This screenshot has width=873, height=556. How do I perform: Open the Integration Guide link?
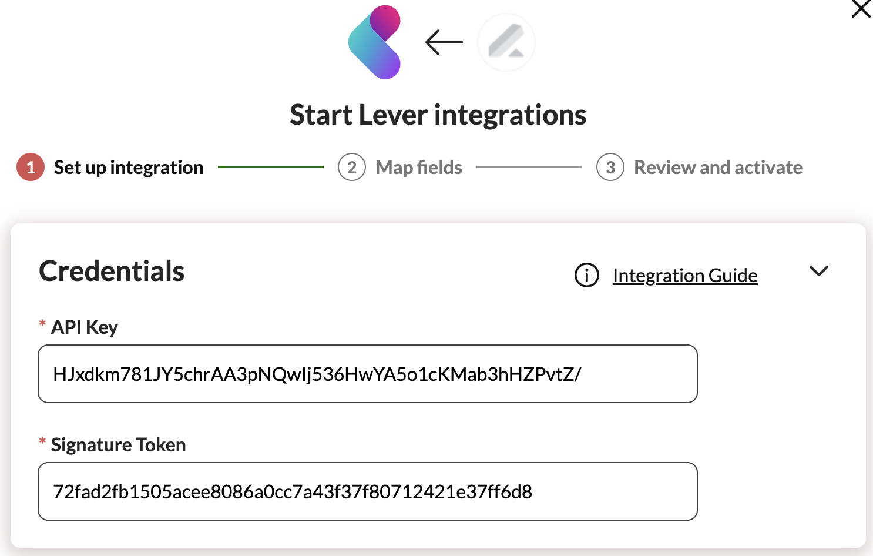coord(684,275)
